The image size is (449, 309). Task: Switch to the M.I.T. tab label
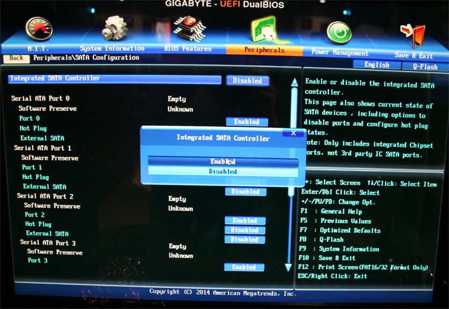(38, 48)
